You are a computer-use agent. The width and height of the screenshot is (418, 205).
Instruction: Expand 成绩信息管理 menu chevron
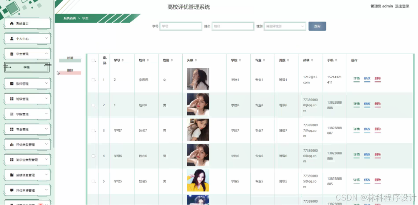coord(46,175)
